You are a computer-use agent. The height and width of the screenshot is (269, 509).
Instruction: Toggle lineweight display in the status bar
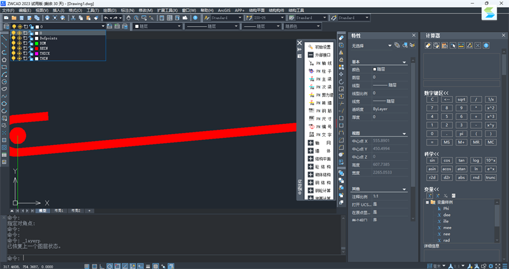click(x=148, y=266)
